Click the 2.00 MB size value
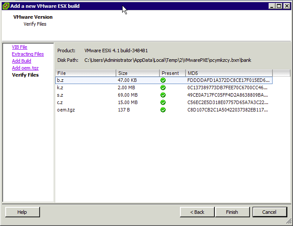Viewport: 293px width, 226px height. [127, 88]
